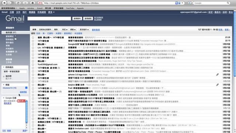Tick checkbox of the 23:28 email
Screen dimensions: 236x133
pos(33,37)
